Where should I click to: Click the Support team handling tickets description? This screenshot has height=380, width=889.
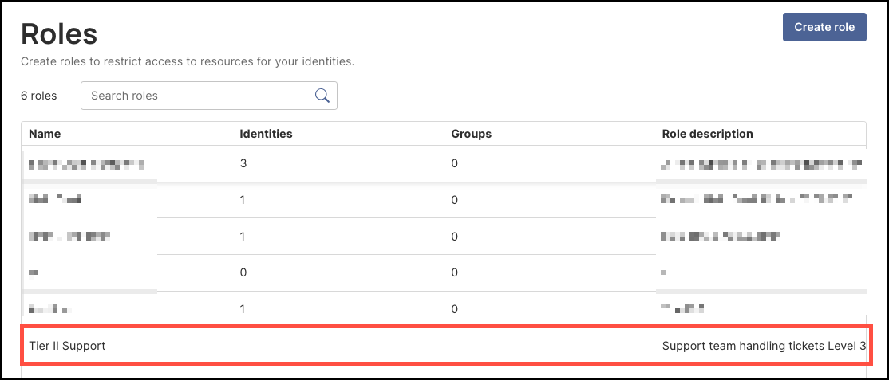[764, 346]
